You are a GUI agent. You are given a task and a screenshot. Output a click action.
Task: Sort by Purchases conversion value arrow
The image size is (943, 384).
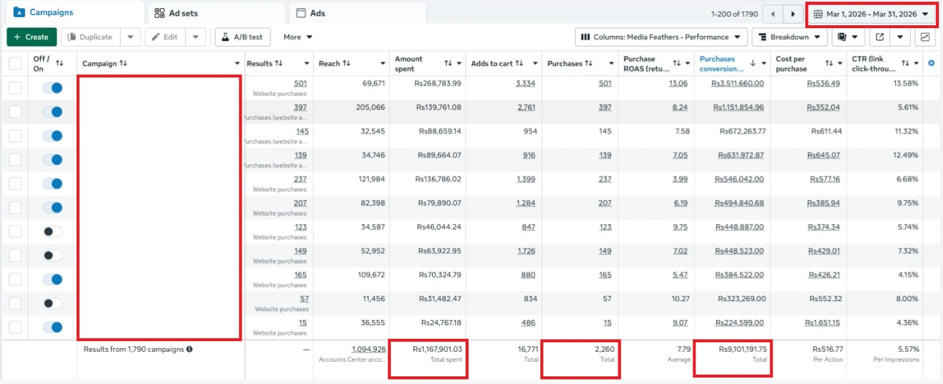[753, 64]
